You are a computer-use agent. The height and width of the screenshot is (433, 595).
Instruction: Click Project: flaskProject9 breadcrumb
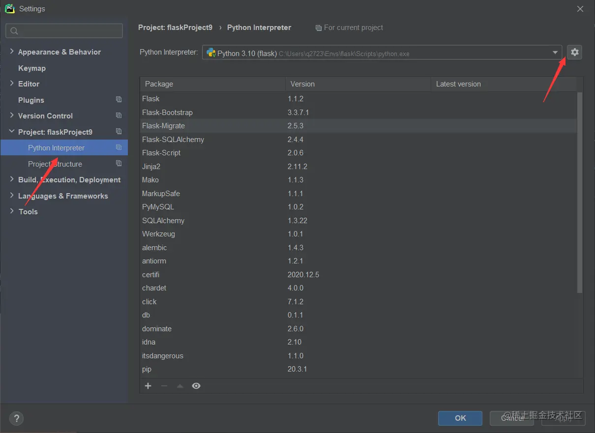[175, 28]
